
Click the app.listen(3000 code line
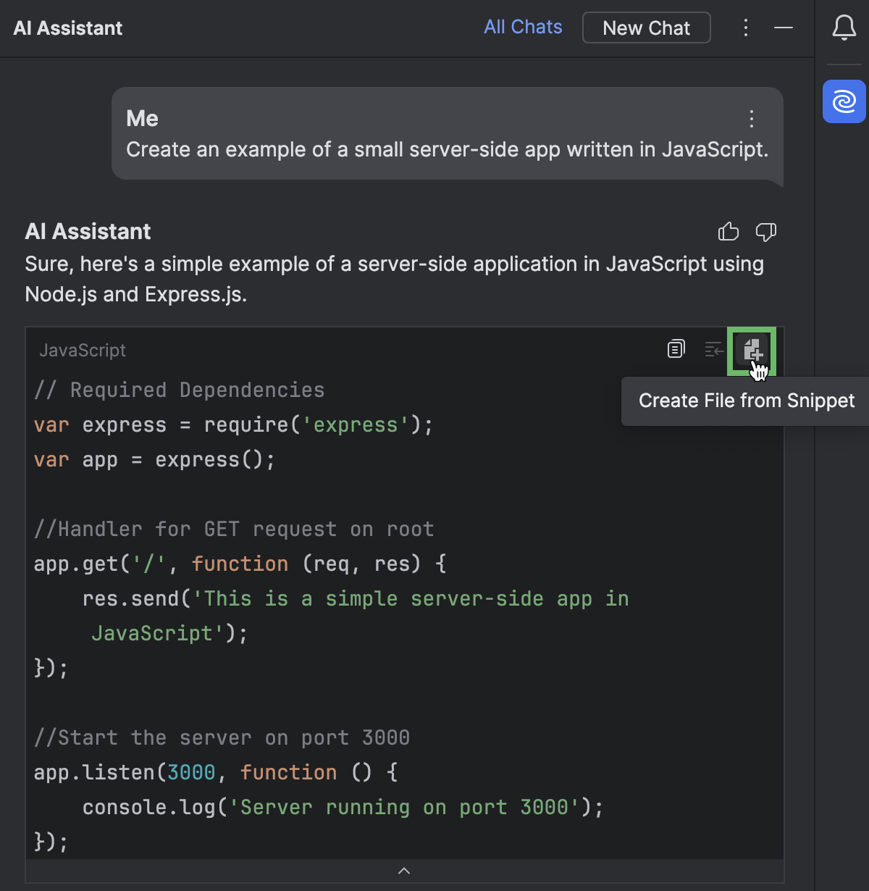click(215, 773)
